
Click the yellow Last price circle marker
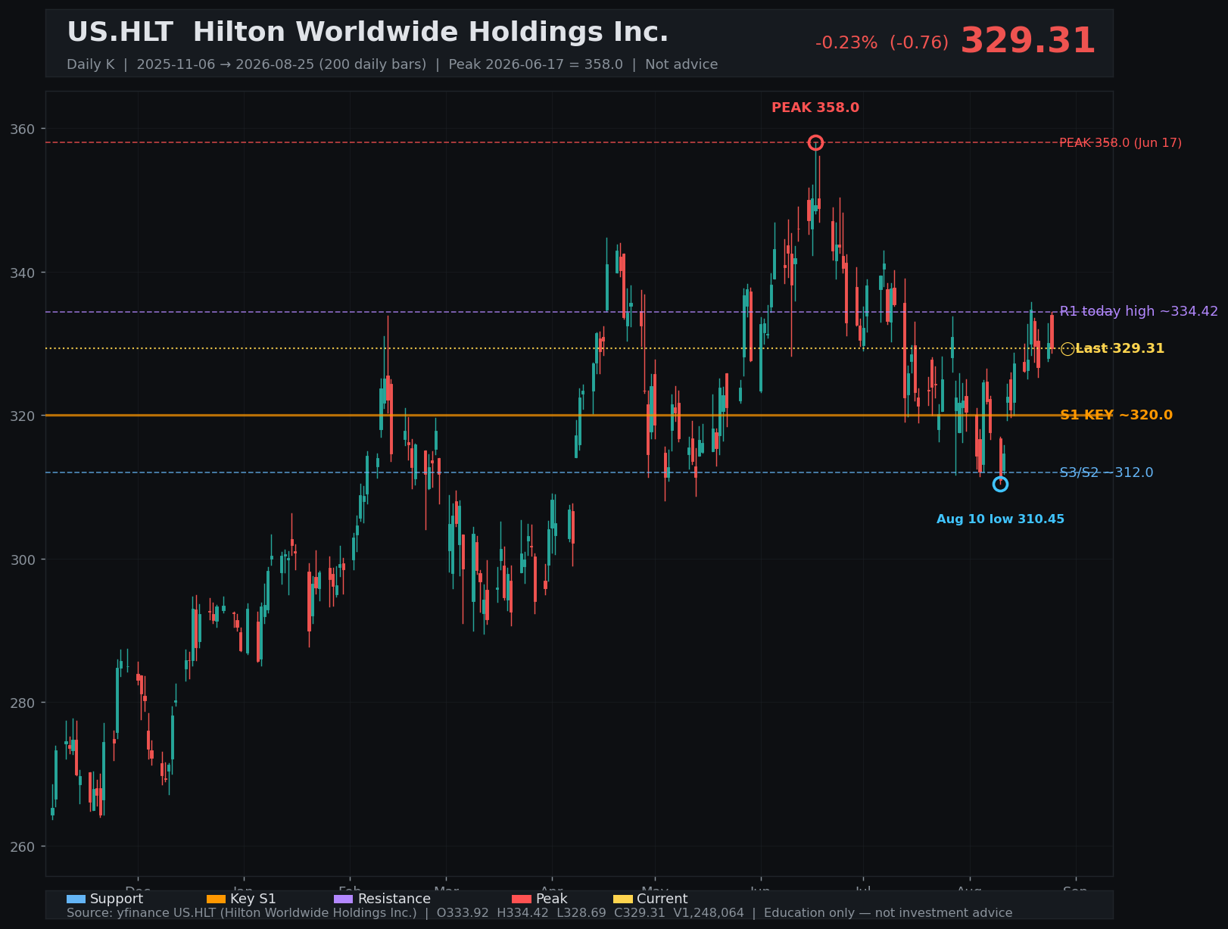point(1067,348)
